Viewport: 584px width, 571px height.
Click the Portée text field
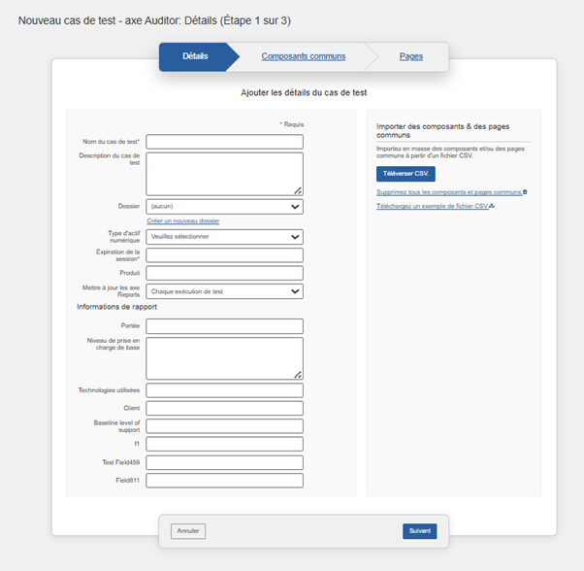click(224, 326)
